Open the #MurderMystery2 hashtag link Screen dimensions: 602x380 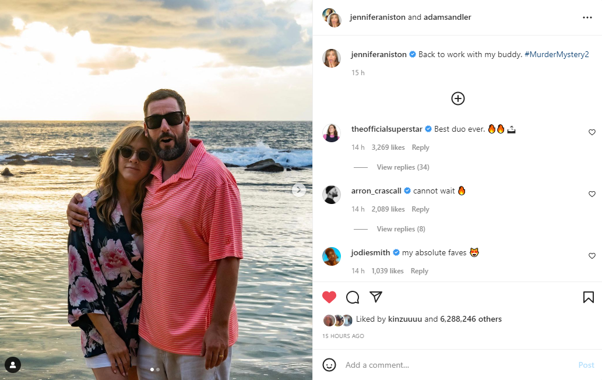557,54
